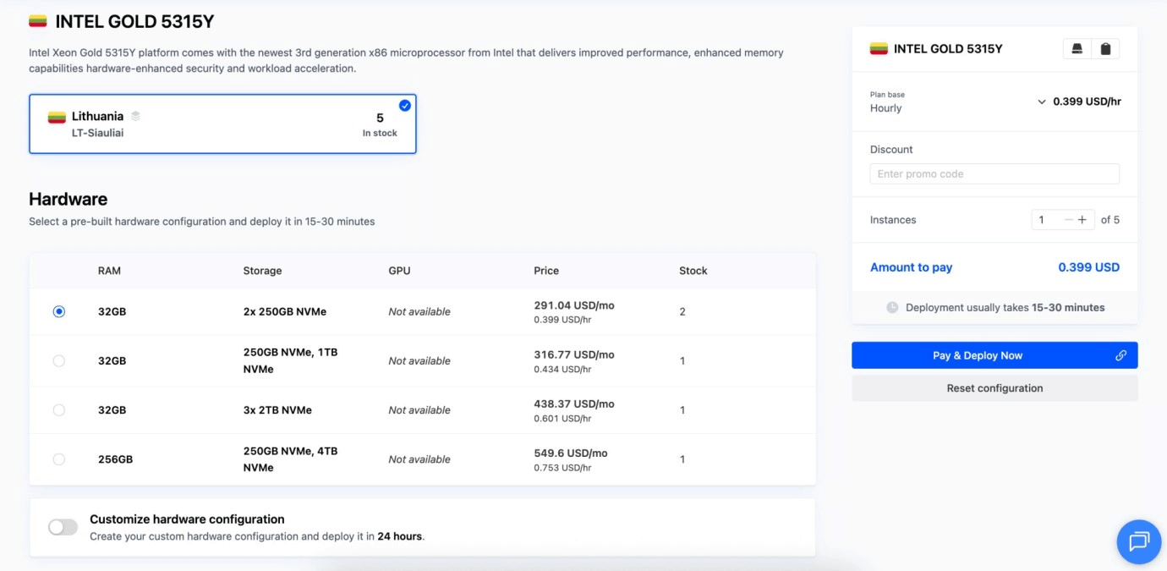Click the clipboard icon in summary panel

(1105, 49)
